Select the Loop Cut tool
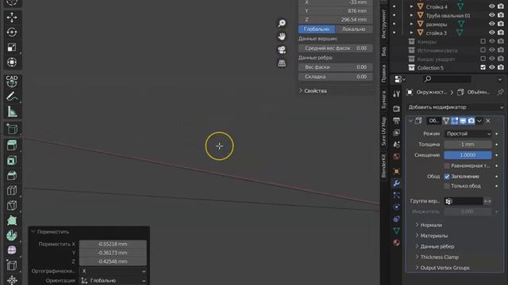 (x=12, y=190)
